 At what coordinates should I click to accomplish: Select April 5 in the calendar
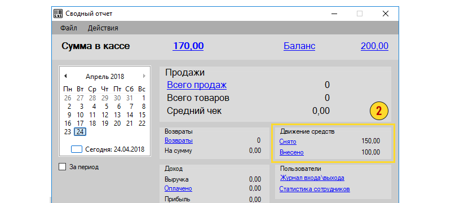107,107
